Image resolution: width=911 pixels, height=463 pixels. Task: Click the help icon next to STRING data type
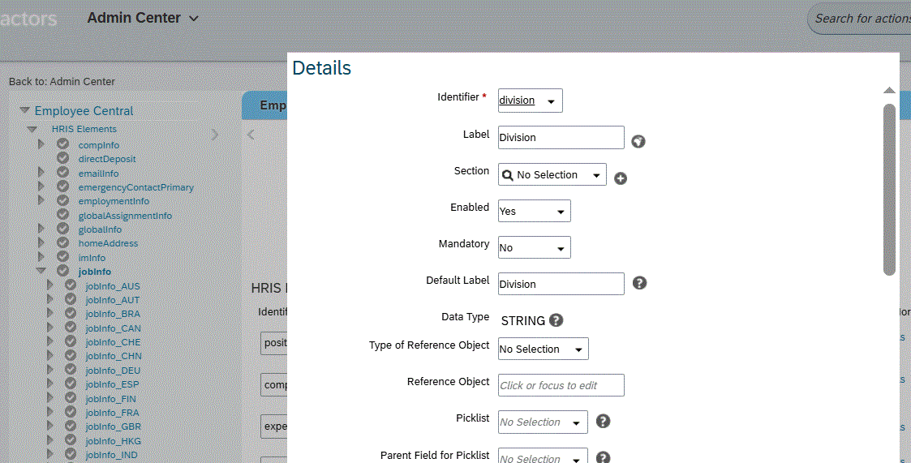pos(556,320)
